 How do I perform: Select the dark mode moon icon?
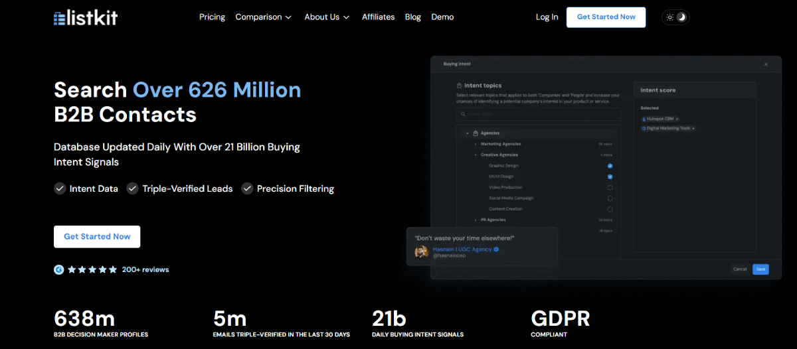coord(682,17)
